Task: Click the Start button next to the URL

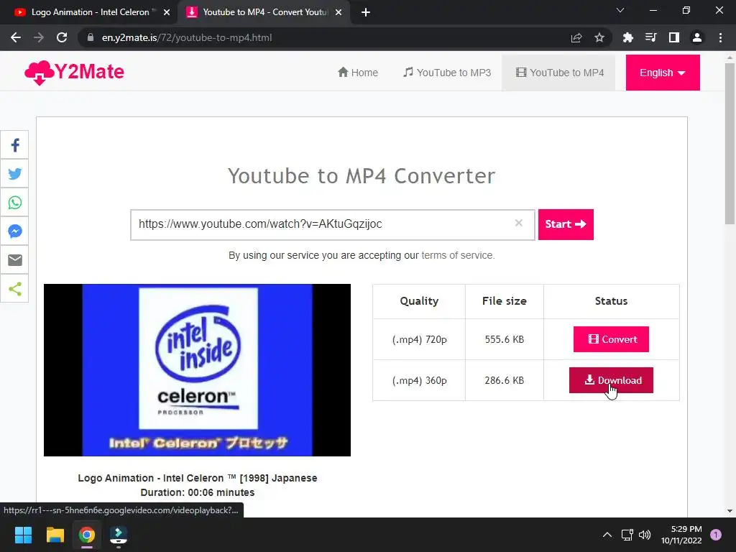Action: (566, 224)
